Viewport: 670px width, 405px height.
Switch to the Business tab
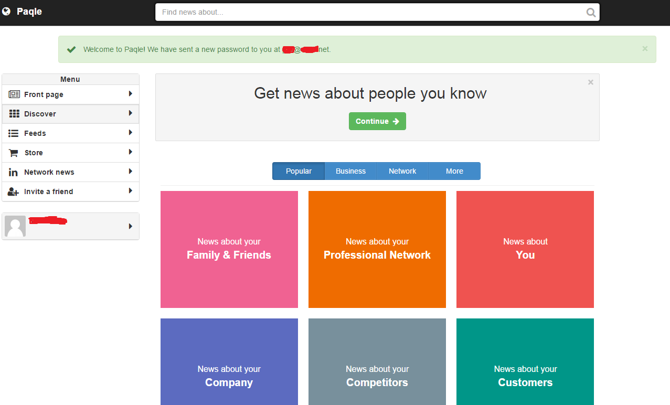[x=350, y=171]
